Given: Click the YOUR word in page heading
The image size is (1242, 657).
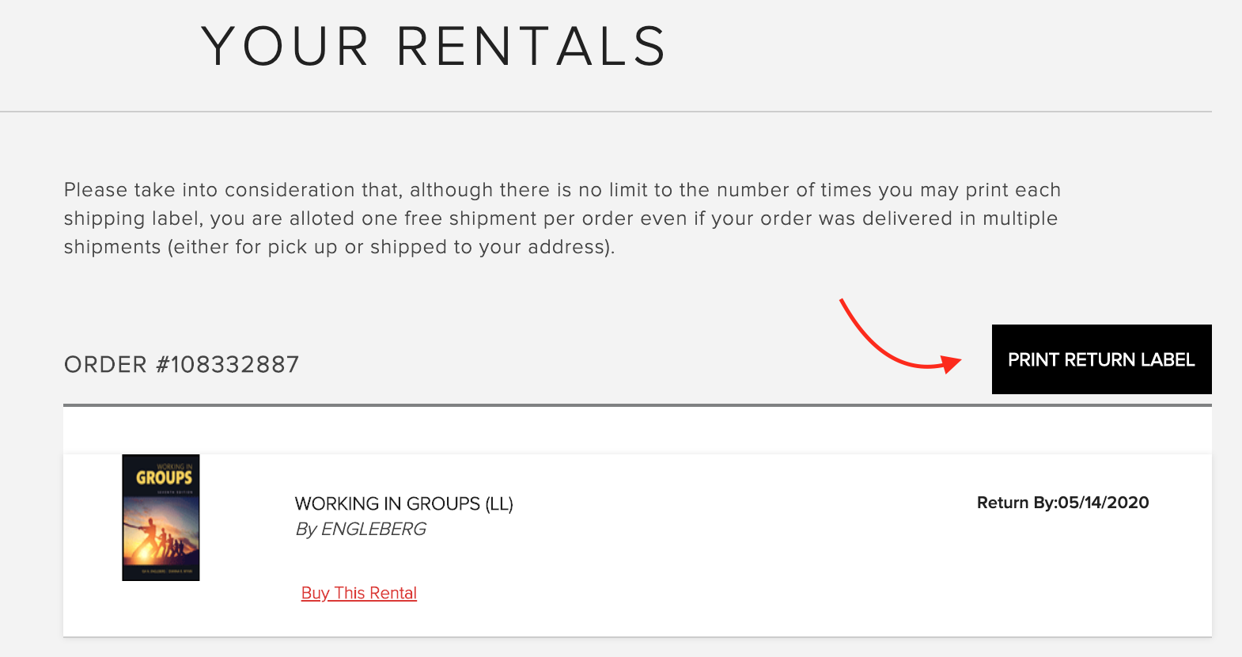Looking at the screenshot, I should point(285,47).
